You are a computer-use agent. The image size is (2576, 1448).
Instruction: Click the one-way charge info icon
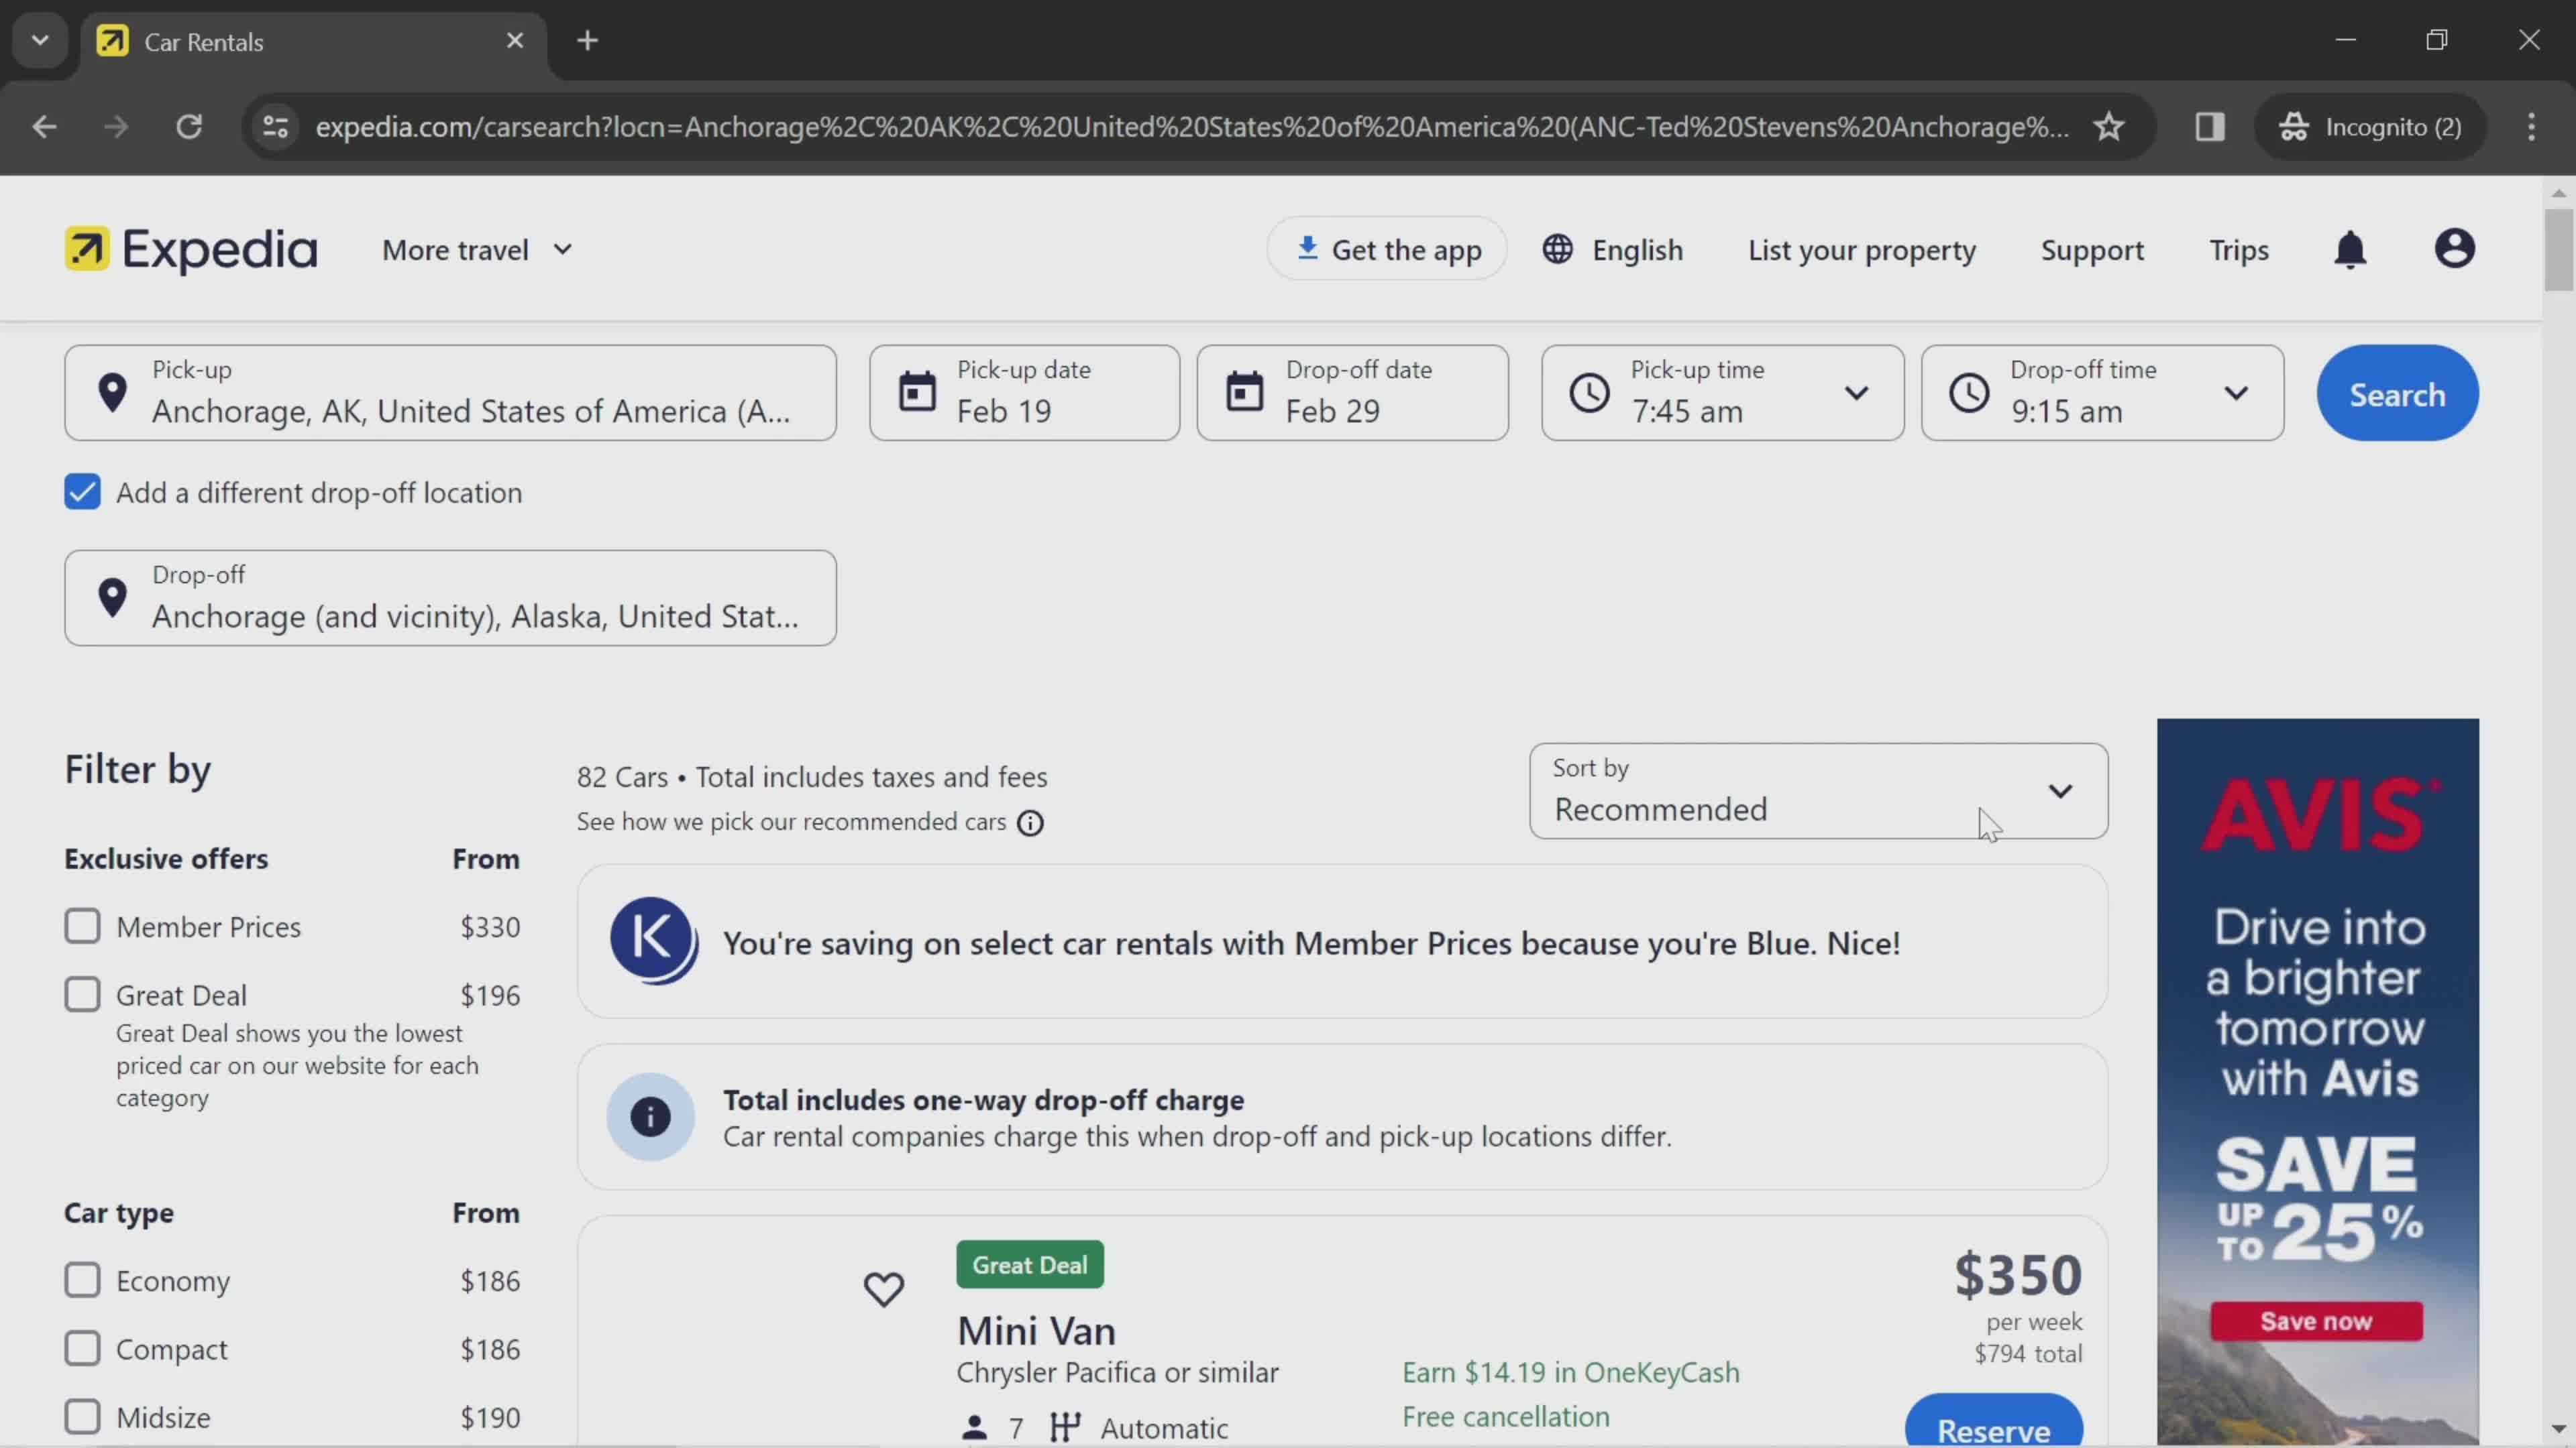pyautogui.click(x=650, y=1116)
